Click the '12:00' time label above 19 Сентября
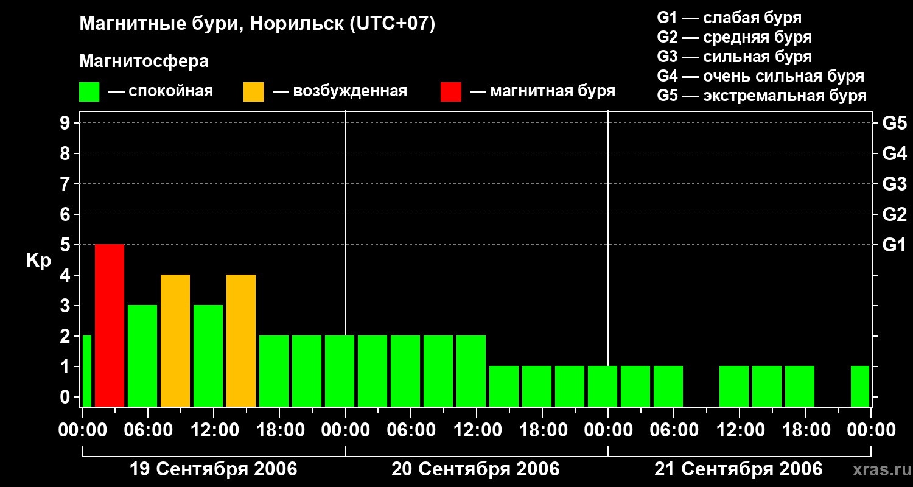913x487 pixels. (214, 430)
